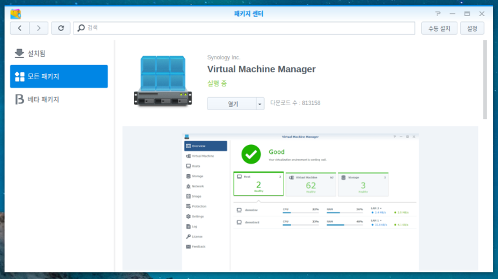Click the magnifier icon in the search box

click(81, 28)
